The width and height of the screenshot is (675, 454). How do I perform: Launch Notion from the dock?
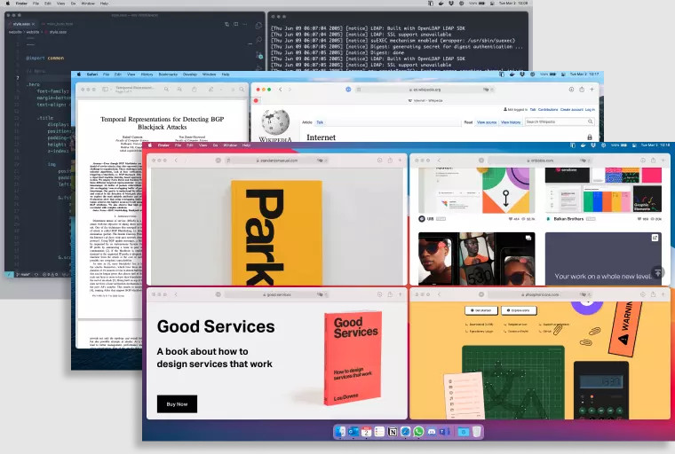point(393,432)
